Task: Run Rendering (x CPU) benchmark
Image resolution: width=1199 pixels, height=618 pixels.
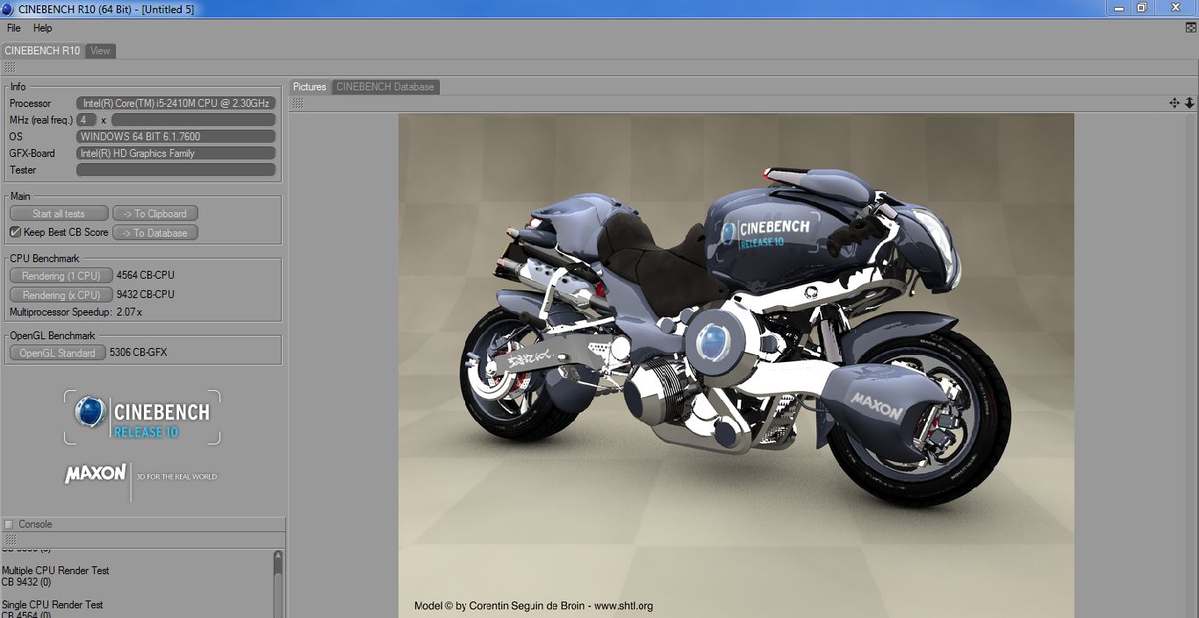Action: click(x=61, y=295)
